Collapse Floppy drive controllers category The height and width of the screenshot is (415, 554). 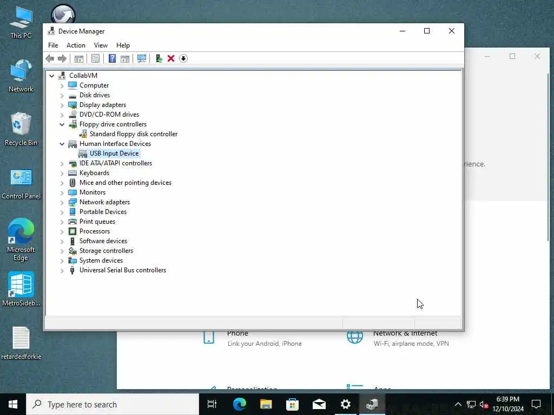pyautogui.click(x=62, y=125)
